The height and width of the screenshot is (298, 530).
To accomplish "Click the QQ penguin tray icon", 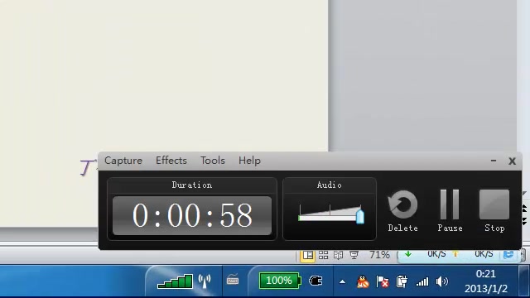I will (x=363, y=281).
